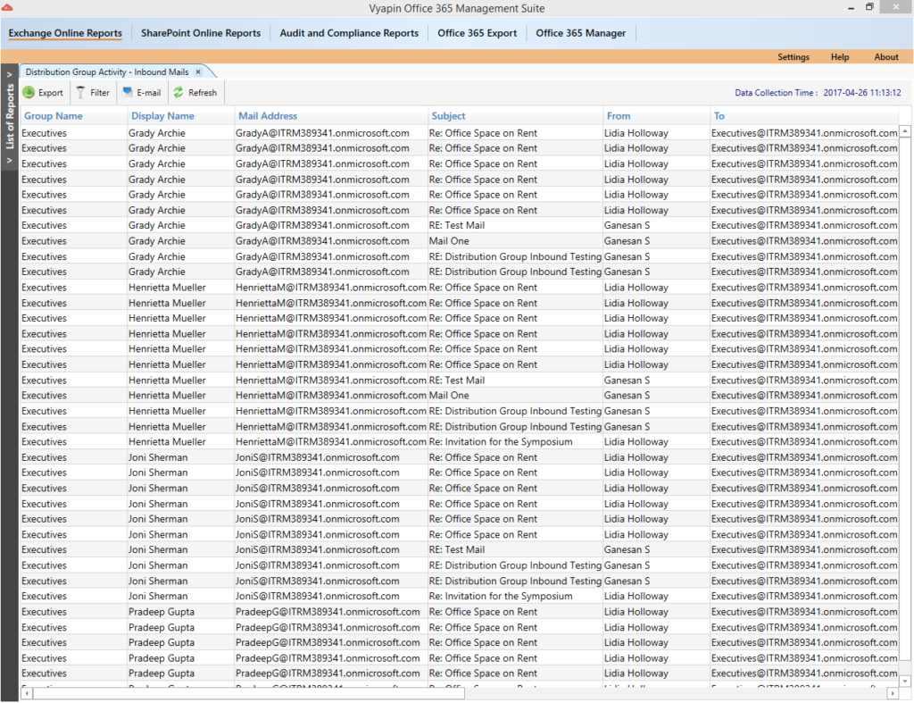Click HenriettaM mail address in Henrietta's Mail One row
This screenshot has height=703, width=914.
click(331, 395)
